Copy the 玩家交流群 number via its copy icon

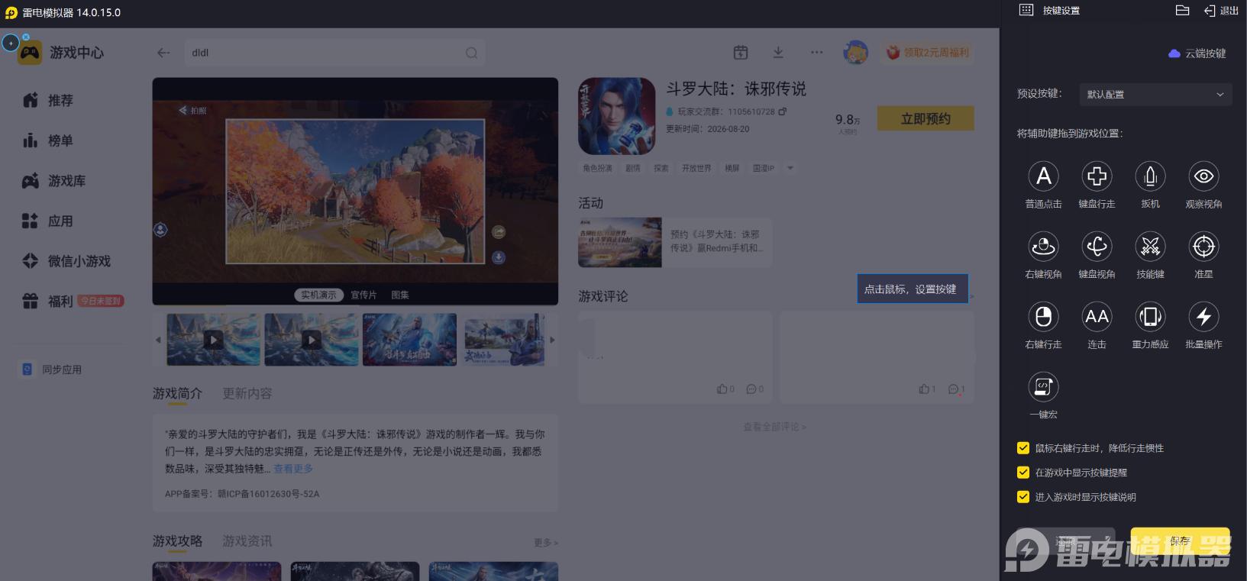(x=783, y=111)
